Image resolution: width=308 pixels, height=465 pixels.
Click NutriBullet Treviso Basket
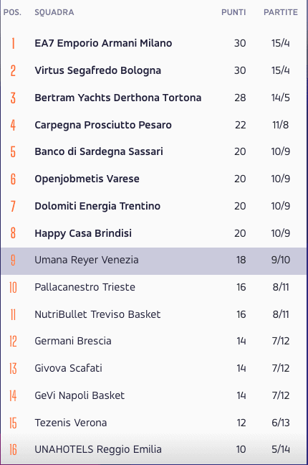point(97,314)
